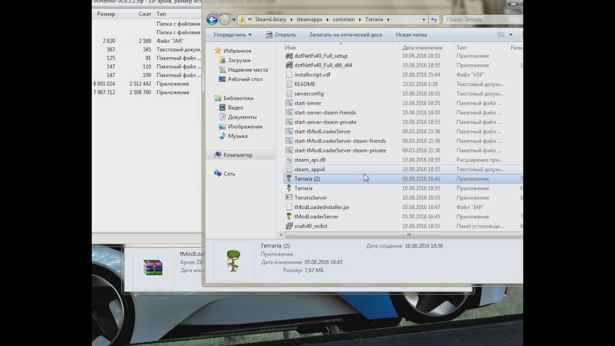Screen dimensions: 615x346
Task: Open the Видео library
Action: pos(231,108)
